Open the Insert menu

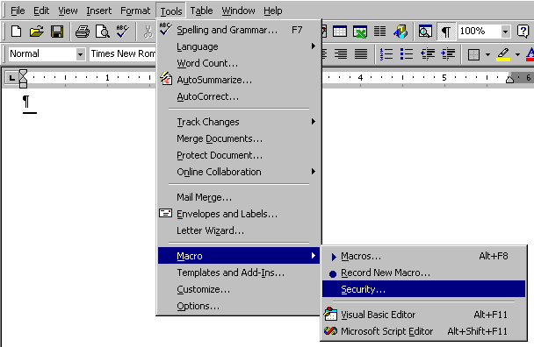click(x=98, y=11)
